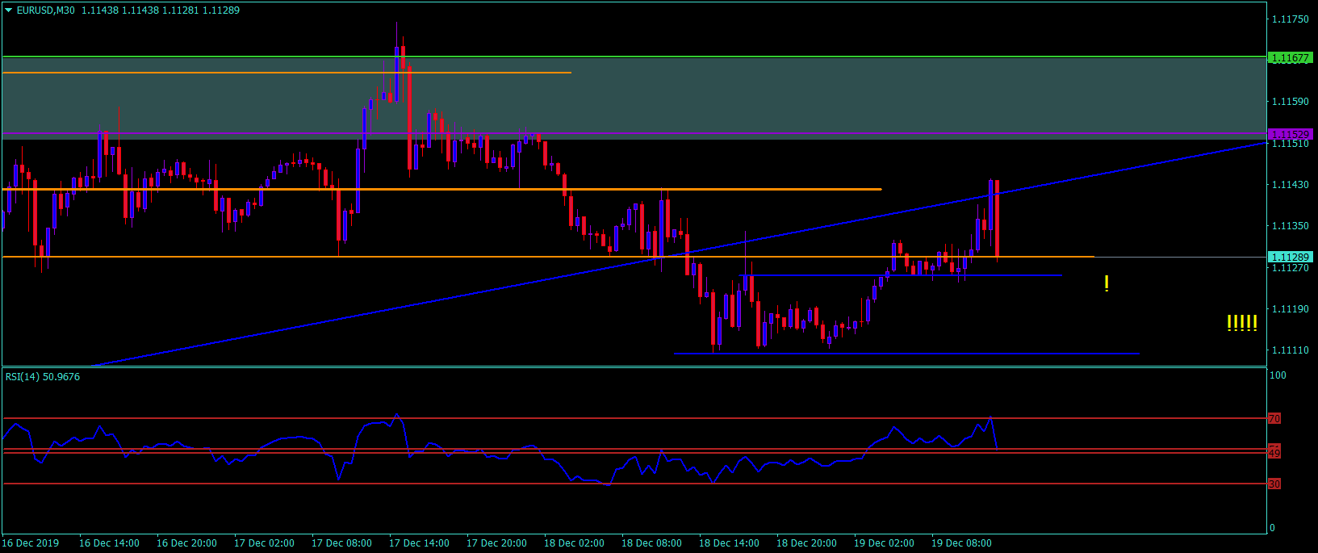Select the EURUSD,M30 chart title text

click(x=45, y=10)
